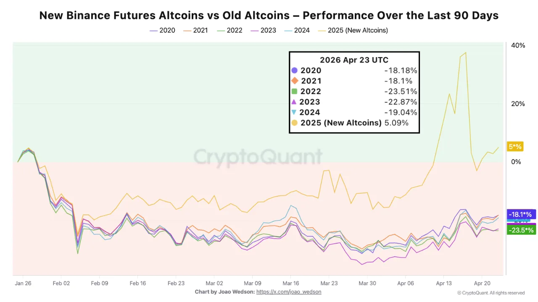Click the yellow 5% value tag on axis
538x302 pixels.
[515, 146]
